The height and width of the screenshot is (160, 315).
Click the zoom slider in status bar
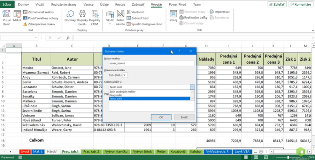coord(288,157)
